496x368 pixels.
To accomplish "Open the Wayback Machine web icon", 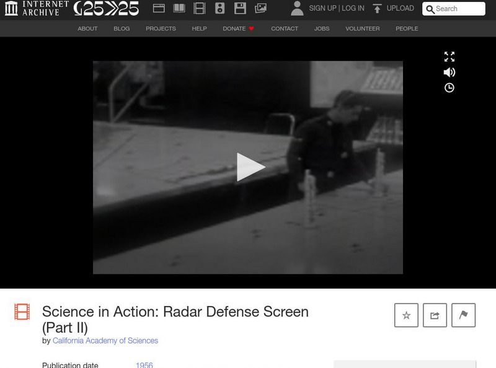I will pos(158,8).
